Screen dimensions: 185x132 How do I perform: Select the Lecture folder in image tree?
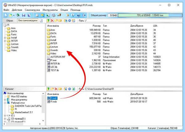[x=15, y=44]
